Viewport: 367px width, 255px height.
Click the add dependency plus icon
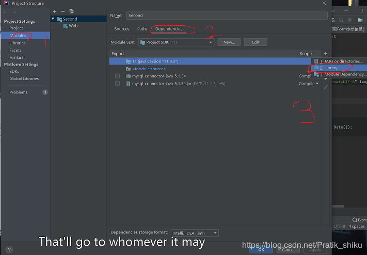pos(326,54)
